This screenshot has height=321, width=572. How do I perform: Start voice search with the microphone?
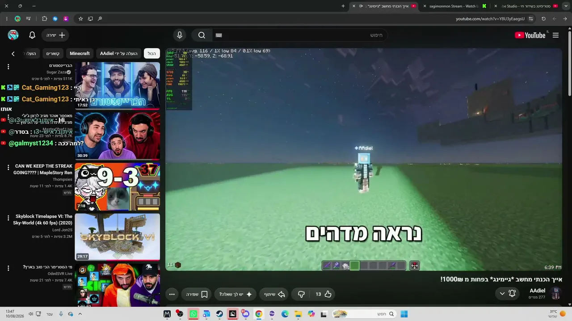click(180, 35)
